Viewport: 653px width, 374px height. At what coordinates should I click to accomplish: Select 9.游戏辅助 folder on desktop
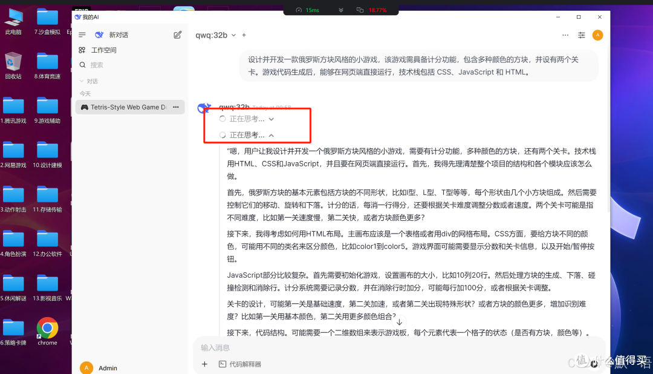[47, 110]
